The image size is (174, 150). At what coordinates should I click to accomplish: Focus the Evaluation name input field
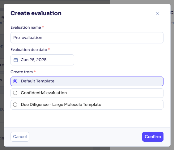(87, 38)
